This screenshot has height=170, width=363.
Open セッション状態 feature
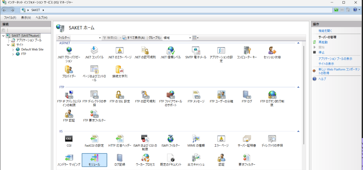[x=272, y=53]
